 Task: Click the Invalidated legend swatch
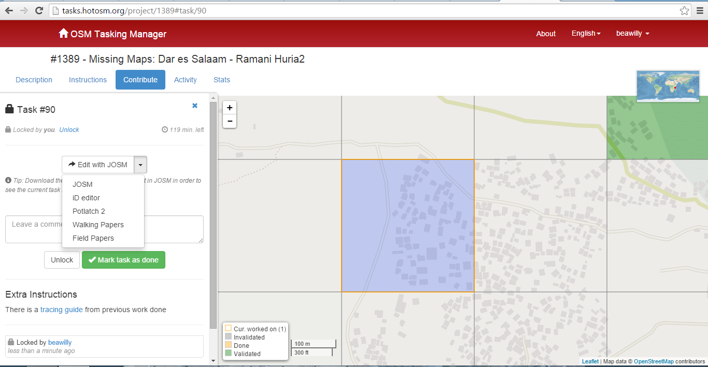228,337
